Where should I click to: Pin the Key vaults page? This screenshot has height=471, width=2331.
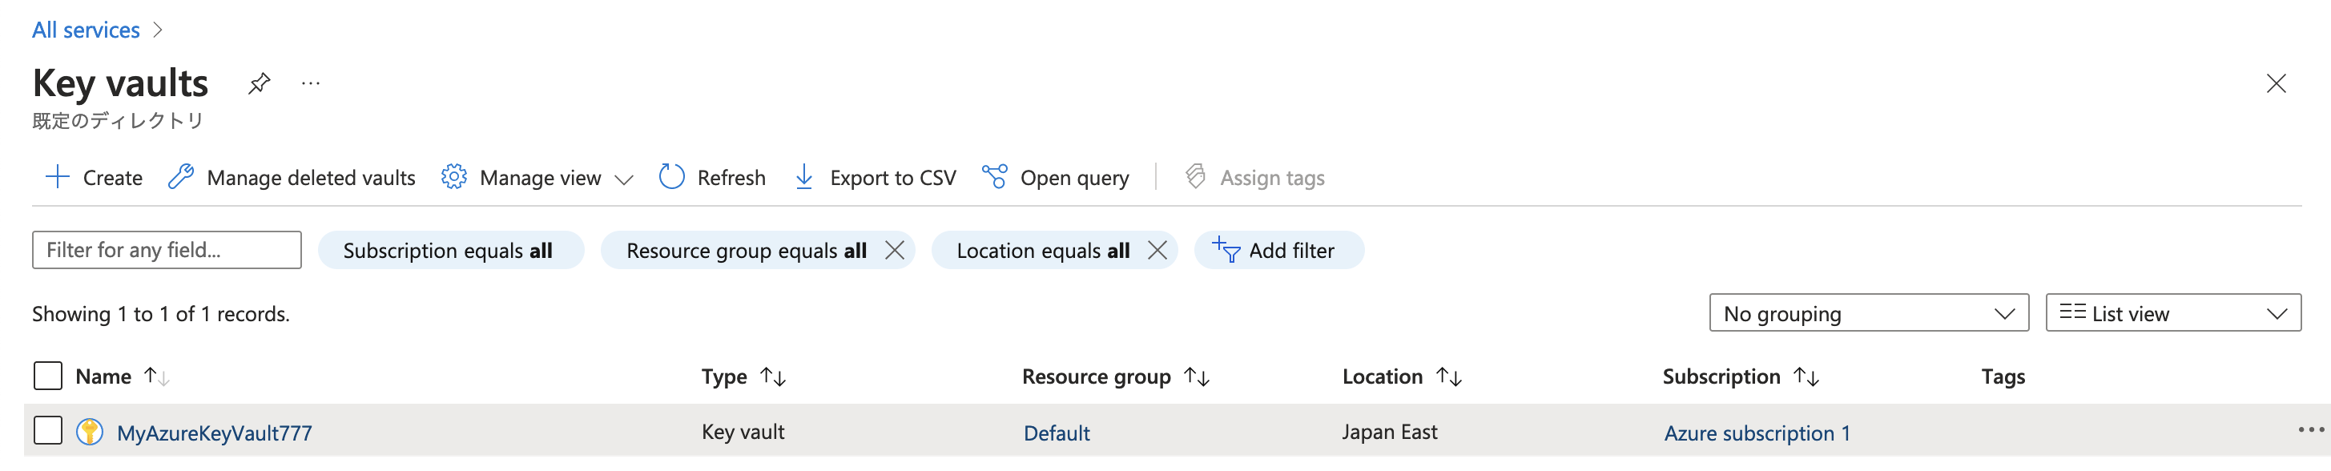point(259,83)
